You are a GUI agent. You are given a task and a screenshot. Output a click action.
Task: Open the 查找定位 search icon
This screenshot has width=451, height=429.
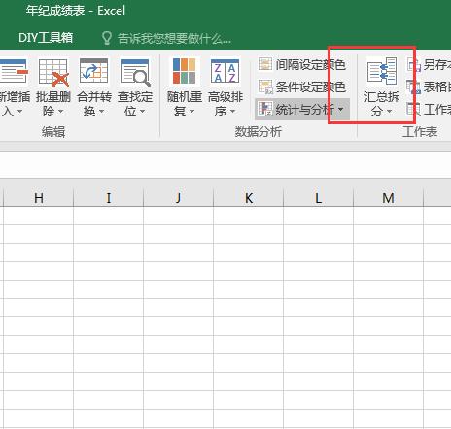(x=135, y=73)
